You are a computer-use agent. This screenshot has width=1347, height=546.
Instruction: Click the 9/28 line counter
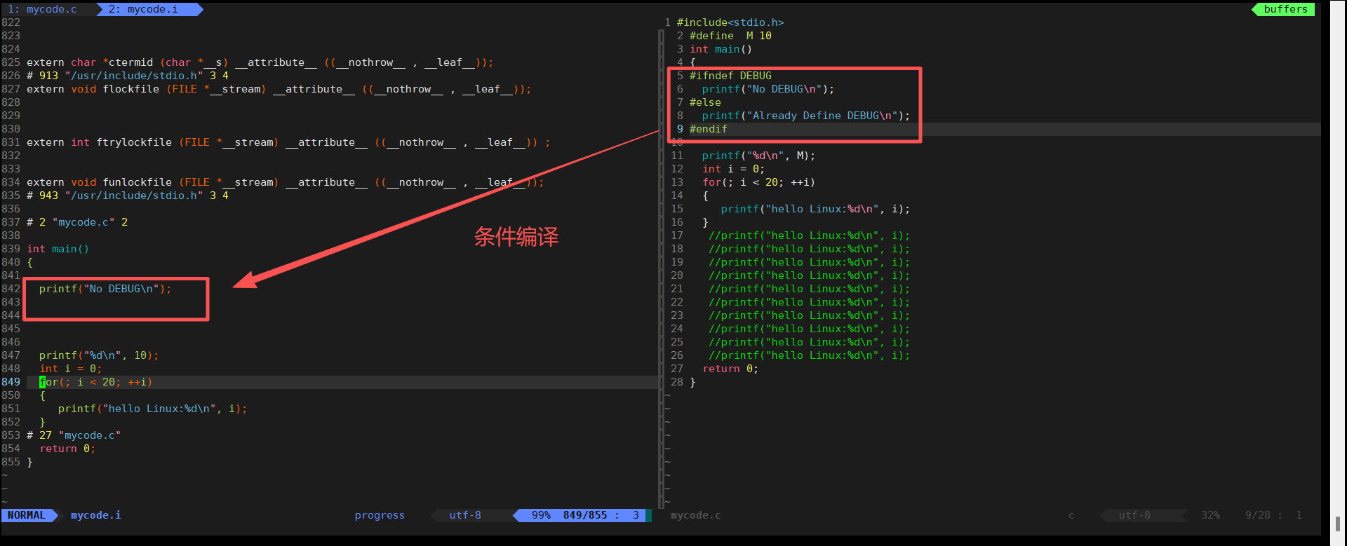point(1257,515)
